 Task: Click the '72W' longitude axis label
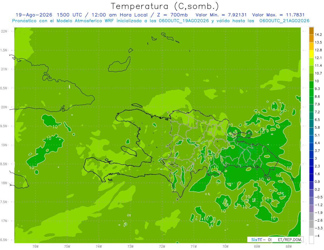pyautogui.click(x=162, y=246)
